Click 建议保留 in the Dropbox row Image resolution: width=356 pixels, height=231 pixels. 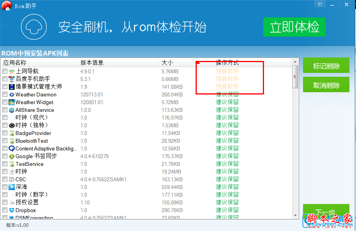tap(227, 210)
